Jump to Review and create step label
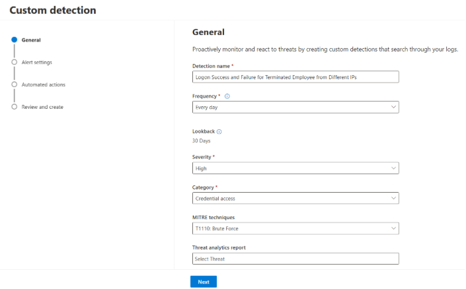This screenshot has height=289, width=466. pos(42,107)
